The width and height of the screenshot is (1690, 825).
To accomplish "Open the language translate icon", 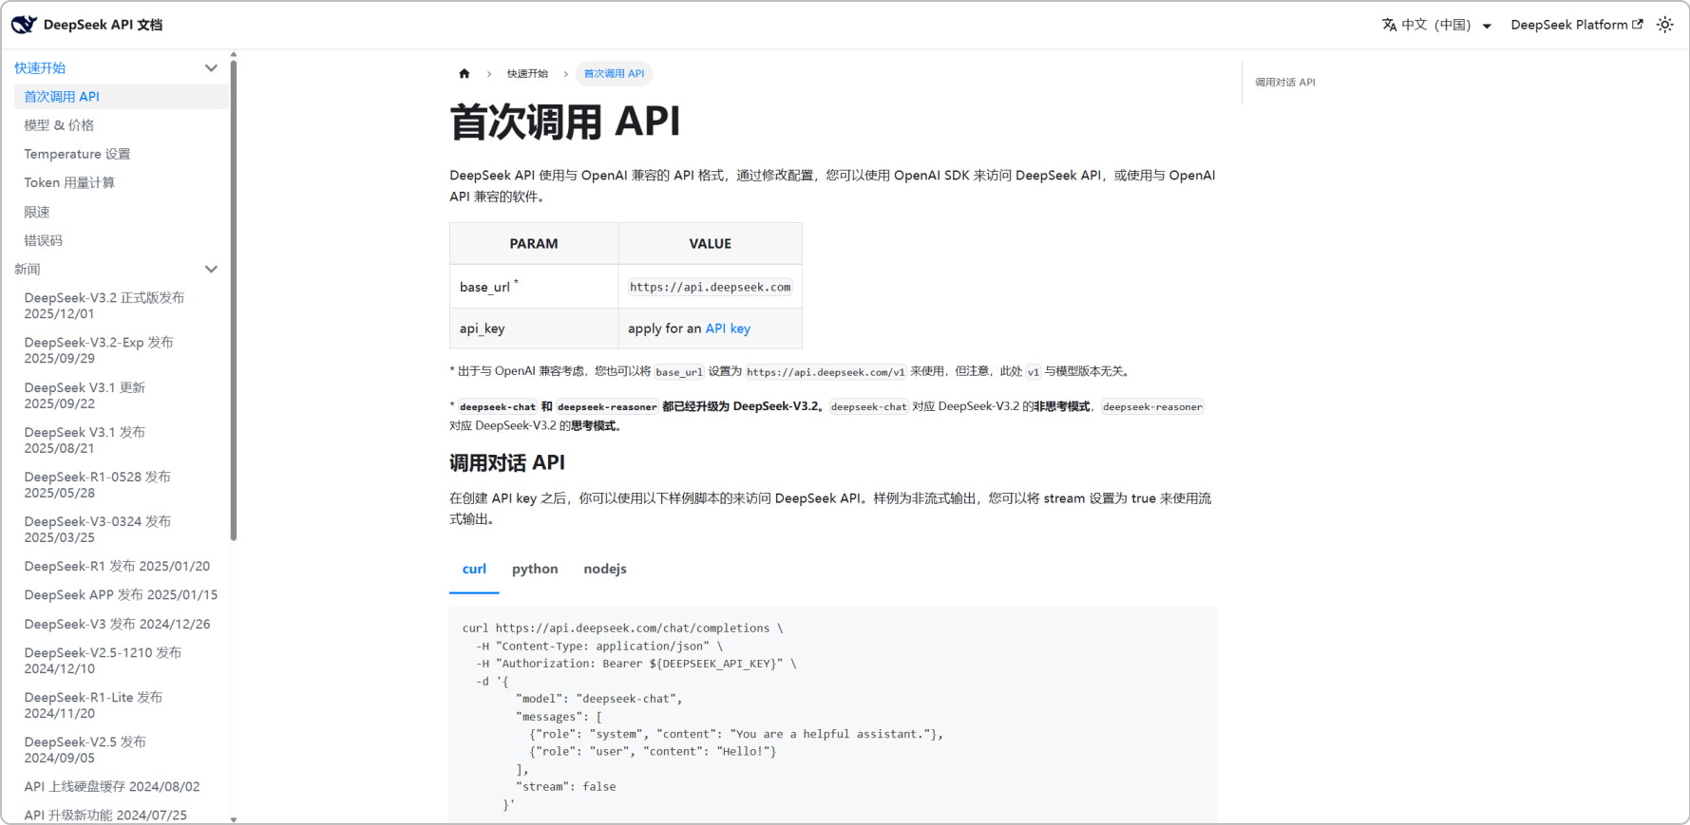I will click(x=1389, y=25).
